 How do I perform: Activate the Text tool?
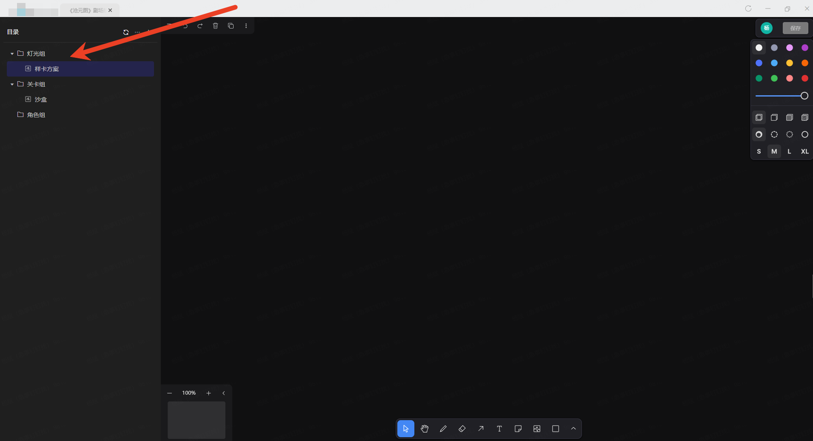499,429
